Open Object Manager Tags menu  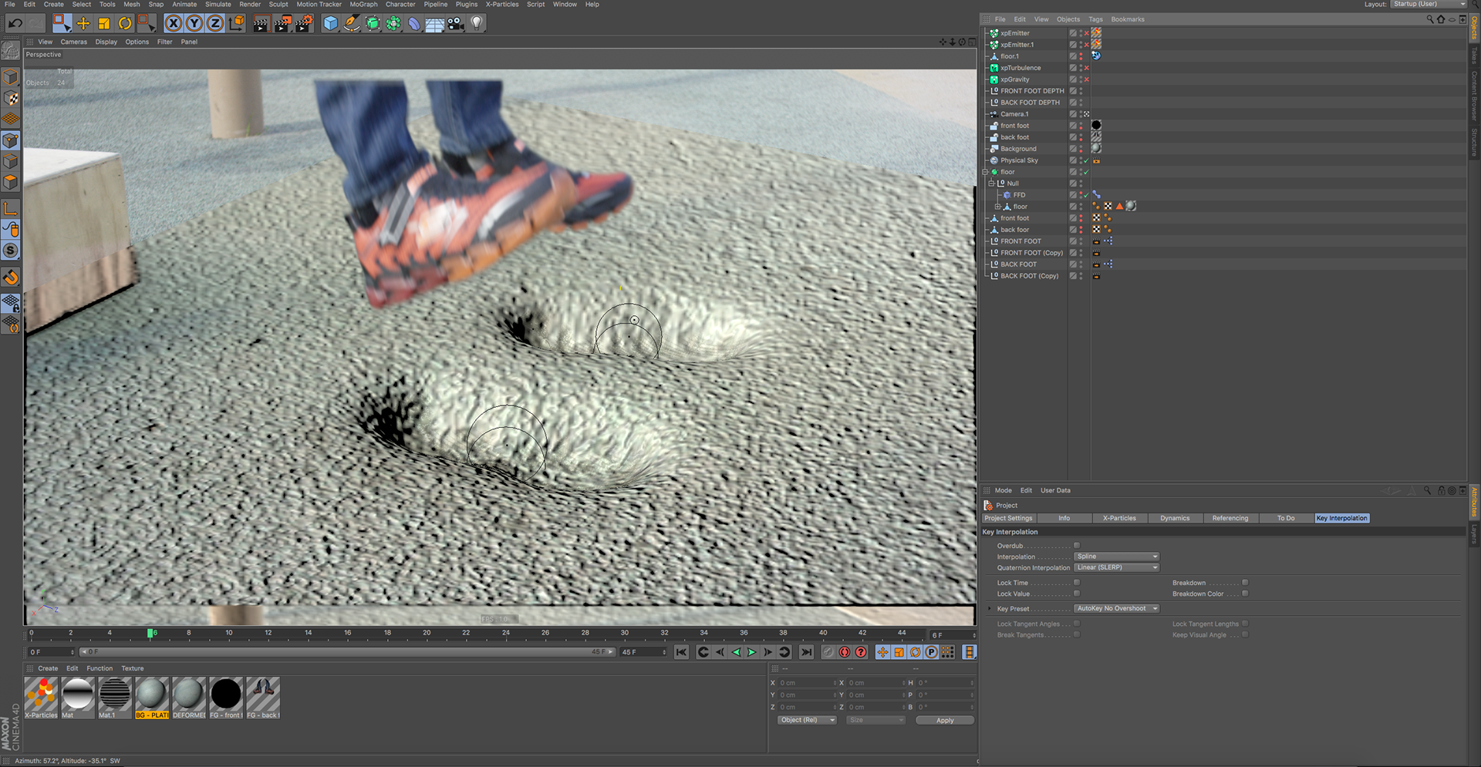[1095, 19]
